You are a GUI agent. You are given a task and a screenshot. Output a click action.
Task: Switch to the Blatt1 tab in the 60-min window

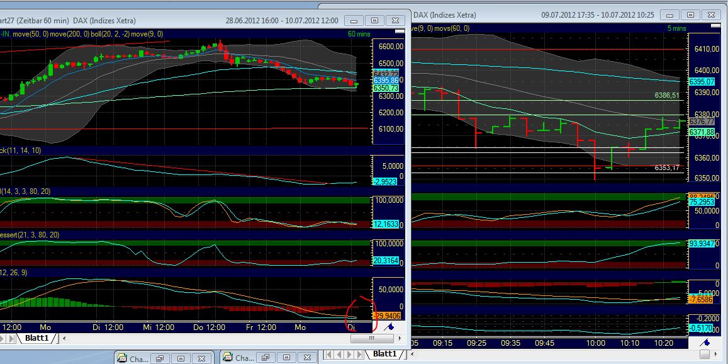(38, 338)
